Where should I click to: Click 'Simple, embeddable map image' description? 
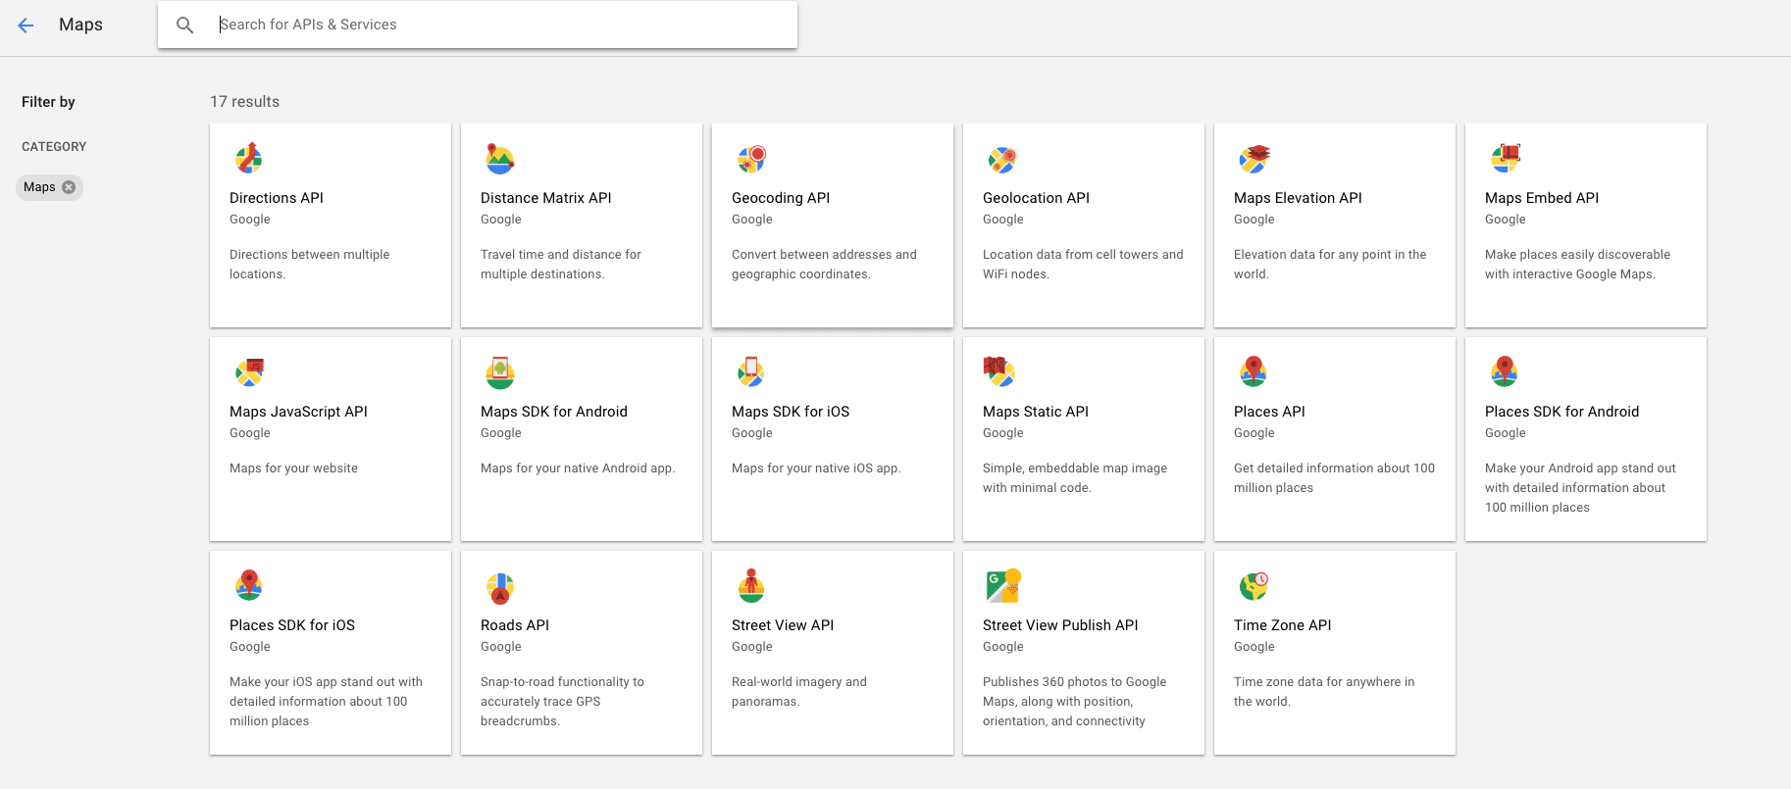click(1075, 478)
